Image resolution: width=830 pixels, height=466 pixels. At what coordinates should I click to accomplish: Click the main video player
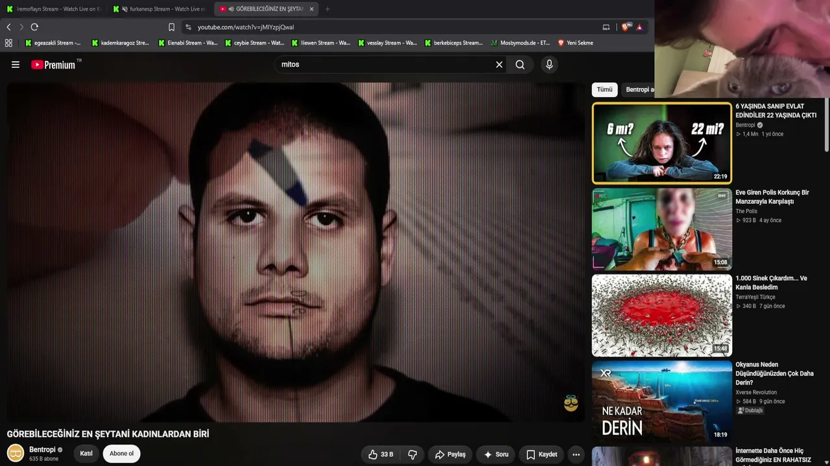point(296,252)
